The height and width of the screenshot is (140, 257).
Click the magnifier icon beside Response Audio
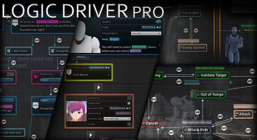[x=109, y=67]
